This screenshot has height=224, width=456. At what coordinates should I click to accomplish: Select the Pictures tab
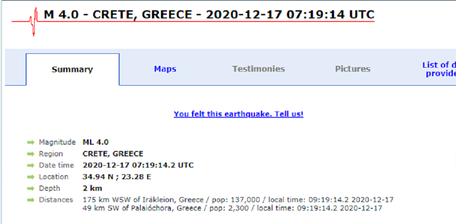353,69
